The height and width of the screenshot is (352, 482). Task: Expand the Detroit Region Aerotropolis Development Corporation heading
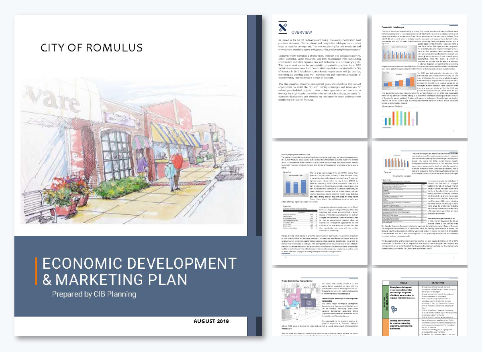(x=339, y=300)
